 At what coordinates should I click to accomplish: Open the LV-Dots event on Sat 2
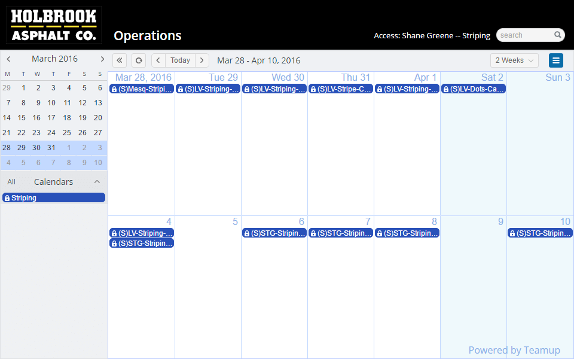tap(474, 89)
